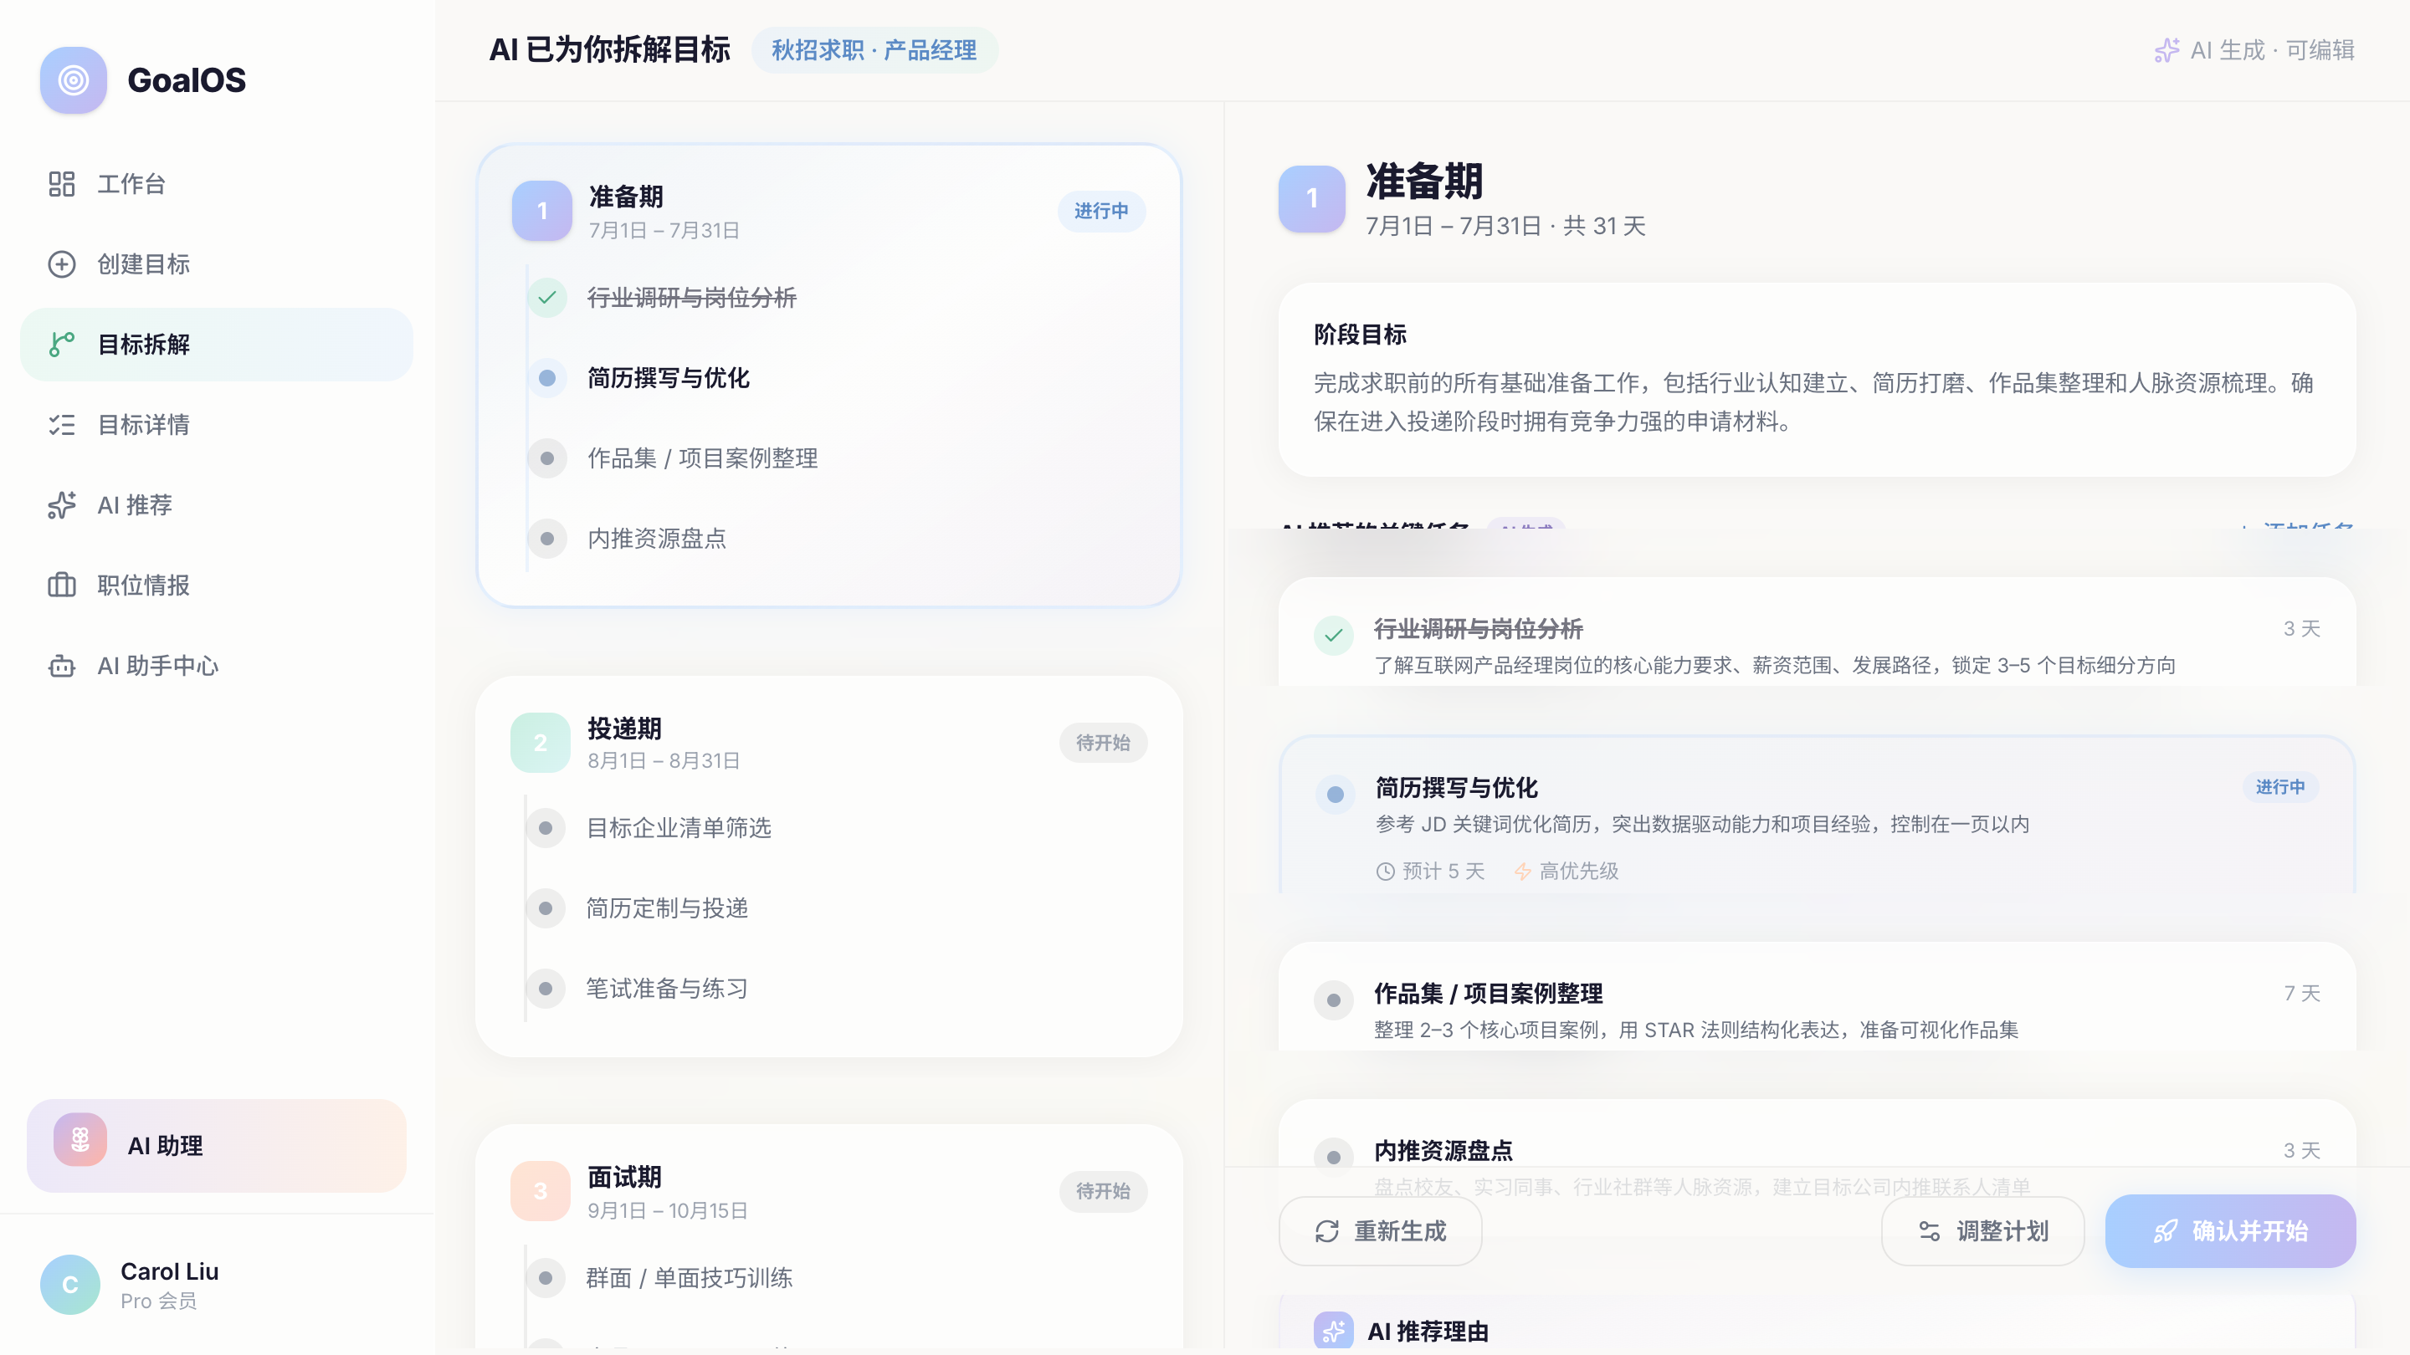Click the rocket icon in 确认并开始
2410x1355 pixels.
[2165, 1231]
